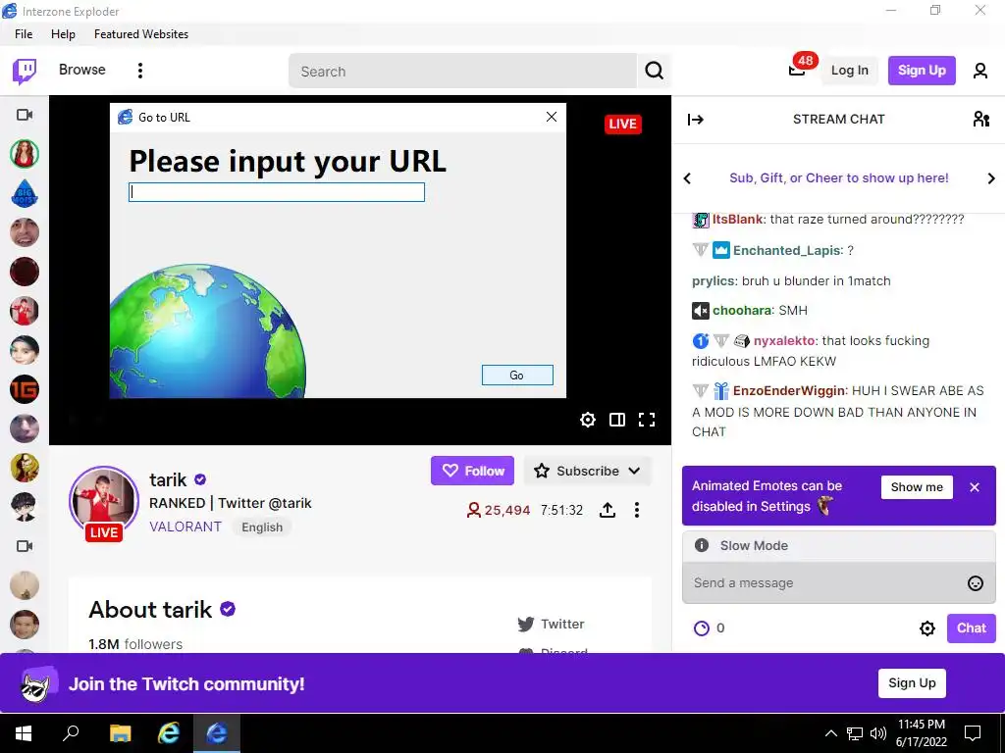Click the viewer count 25,494

click(499, 510)
